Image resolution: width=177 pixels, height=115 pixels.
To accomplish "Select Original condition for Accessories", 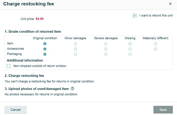I will 45,49.
